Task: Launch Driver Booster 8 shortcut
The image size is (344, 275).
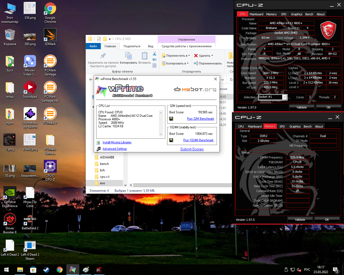Action: click(x=10, y=223)
